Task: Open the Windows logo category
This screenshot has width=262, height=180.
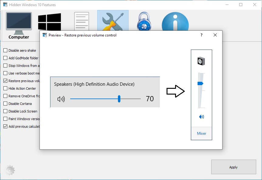Action: click(x=50, y=22)
